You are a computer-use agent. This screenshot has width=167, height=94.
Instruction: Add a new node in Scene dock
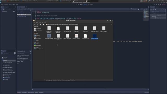click(x=2, y=9)
